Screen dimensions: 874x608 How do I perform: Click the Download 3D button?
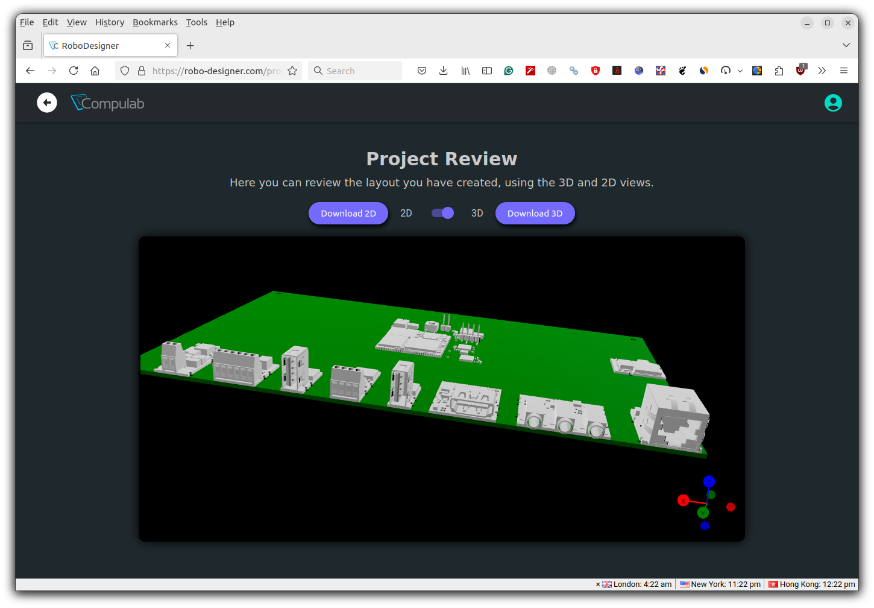point(535,213)
